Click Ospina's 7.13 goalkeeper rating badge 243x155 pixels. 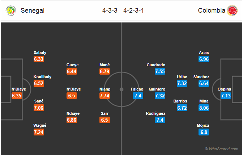tap(226, 96)
